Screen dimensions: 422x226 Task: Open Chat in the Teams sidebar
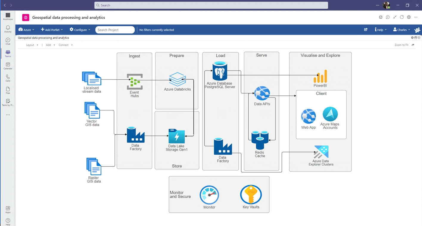click(x=8, y=41)
